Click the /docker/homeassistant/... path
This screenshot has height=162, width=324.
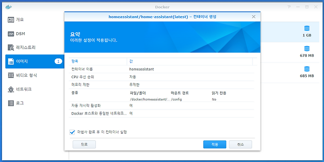[x=150, y=99]
